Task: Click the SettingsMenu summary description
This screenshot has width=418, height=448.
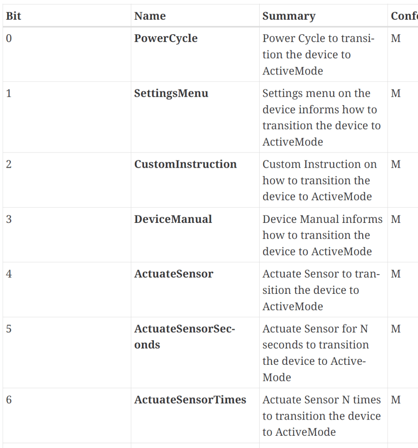Action: (x=321, y=117)
